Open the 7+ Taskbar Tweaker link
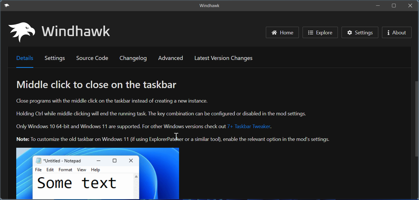The image size is (419, 200). [249, 126]
